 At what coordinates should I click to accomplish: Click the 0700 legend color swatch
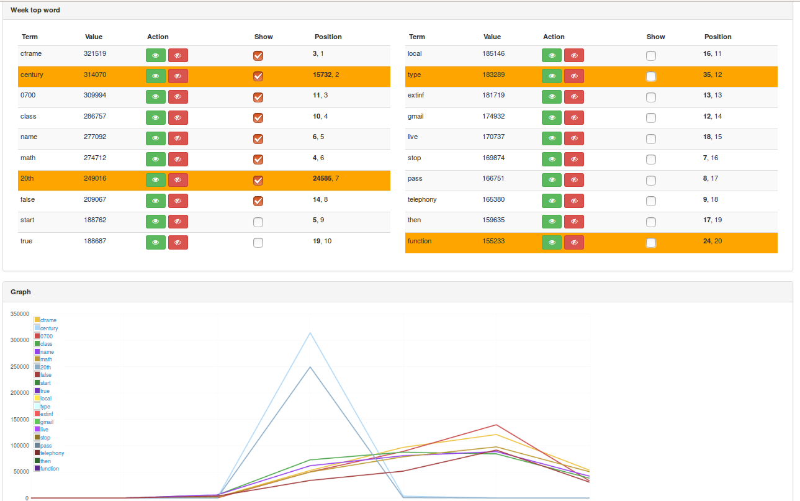coord(37,336)
